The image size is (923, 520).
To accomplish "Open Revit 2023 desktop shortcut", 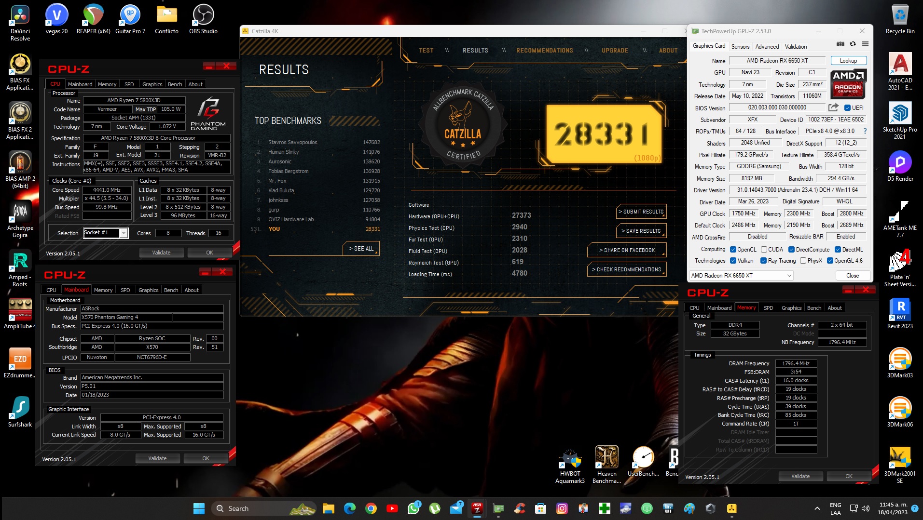I will 900,314.
